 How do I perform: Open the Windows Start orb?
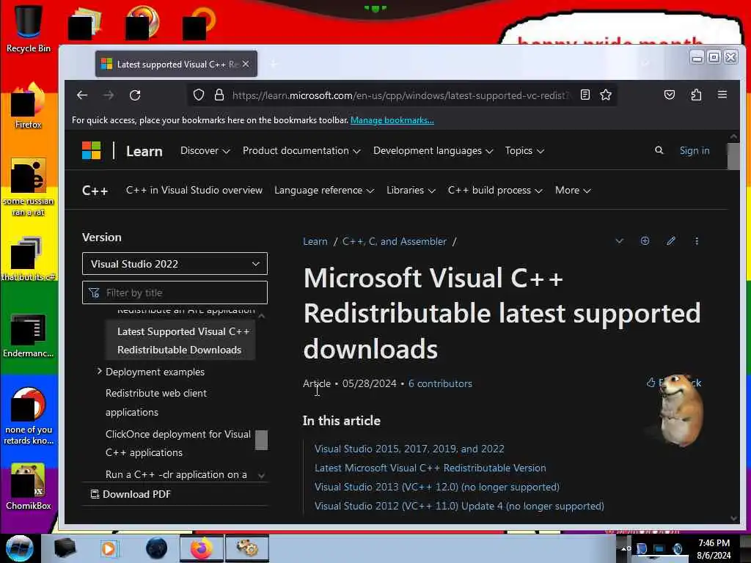click(20, 548)
